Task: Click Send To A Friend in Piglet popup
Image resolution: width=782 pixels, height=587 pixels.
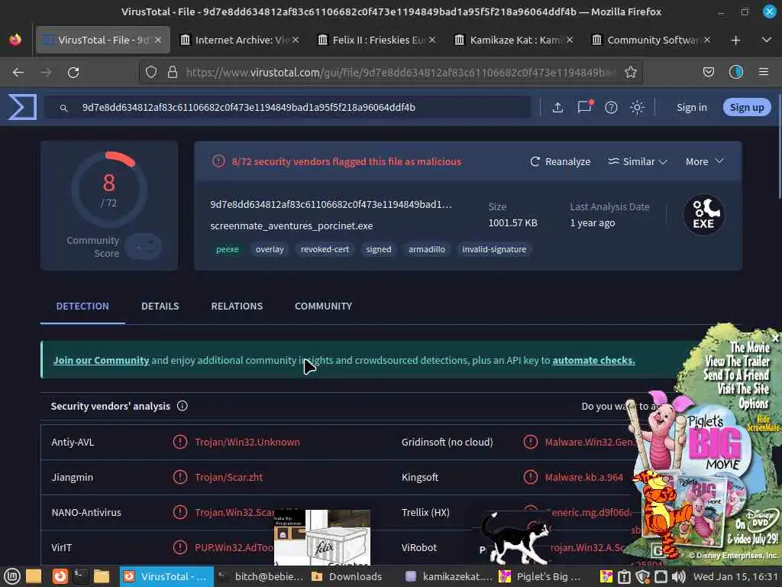Action: pos(736,375)
